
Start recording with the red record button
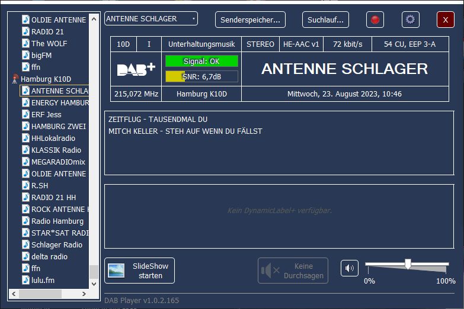click(x=375, y=20)
